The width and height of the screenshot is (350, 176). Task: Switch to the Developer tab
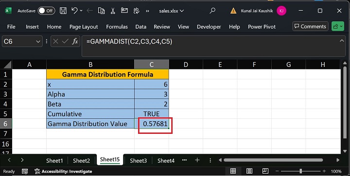209,27
